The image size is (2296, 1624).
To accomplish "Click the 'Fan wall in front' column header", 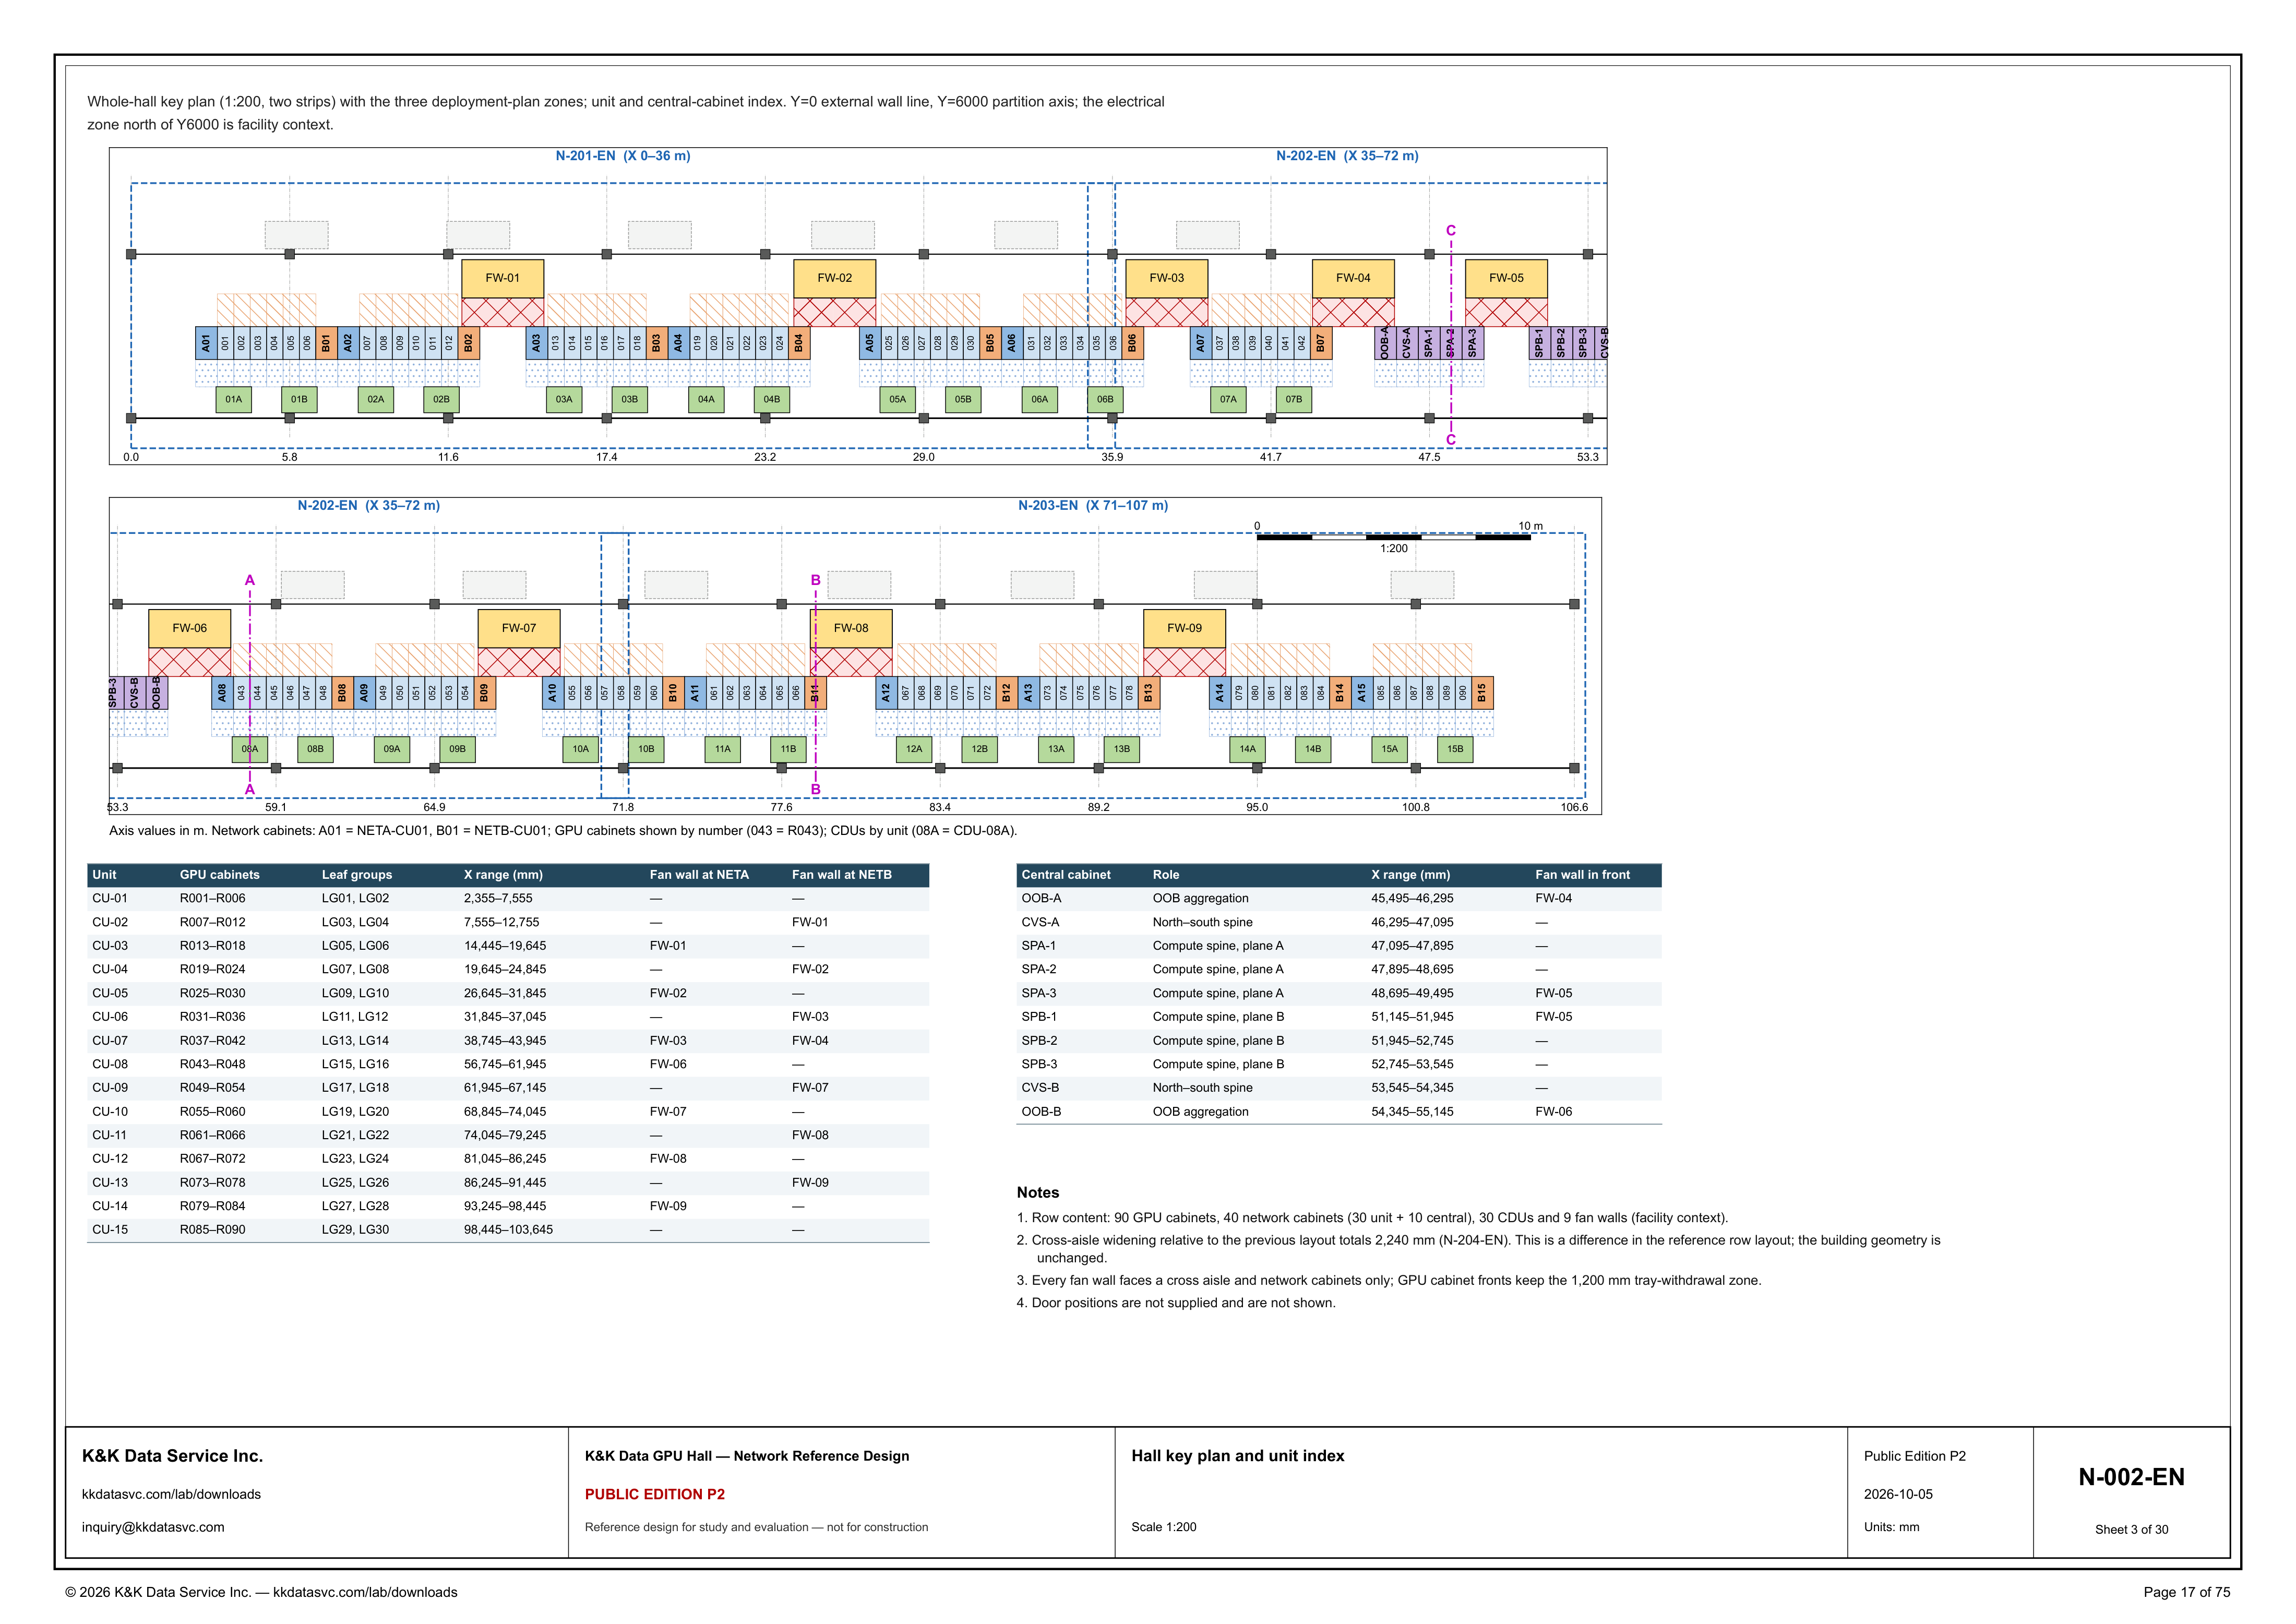I will 1582,875.
